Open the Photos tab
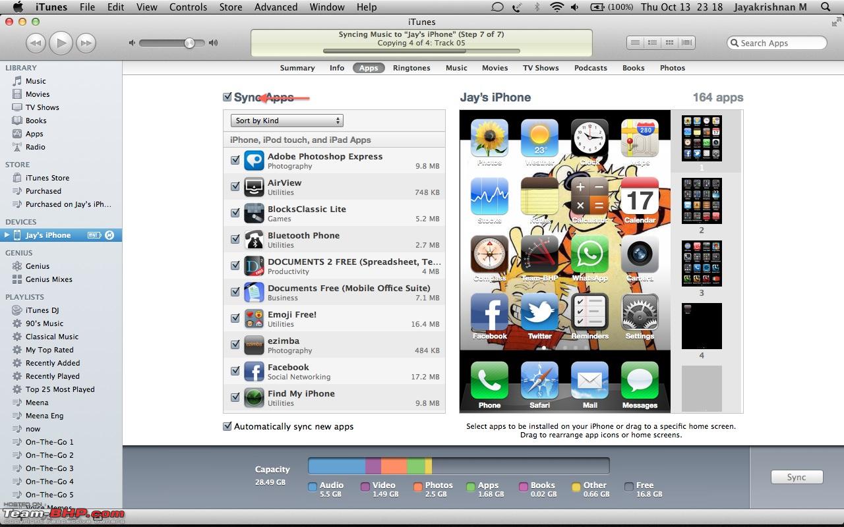 point(673,68)
